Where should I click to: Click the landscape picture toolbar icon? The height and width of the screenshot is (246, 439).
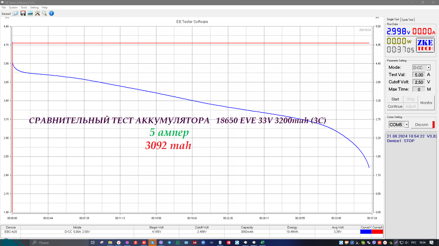pos(30,13)
